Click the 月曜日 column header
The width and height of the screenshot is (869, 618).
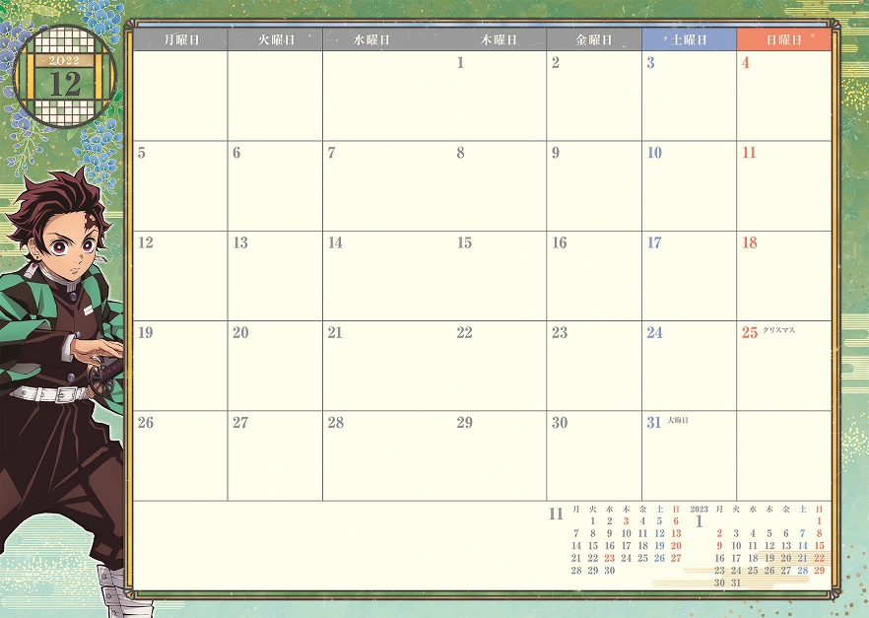pyautogui.click(x=180, y=39)
